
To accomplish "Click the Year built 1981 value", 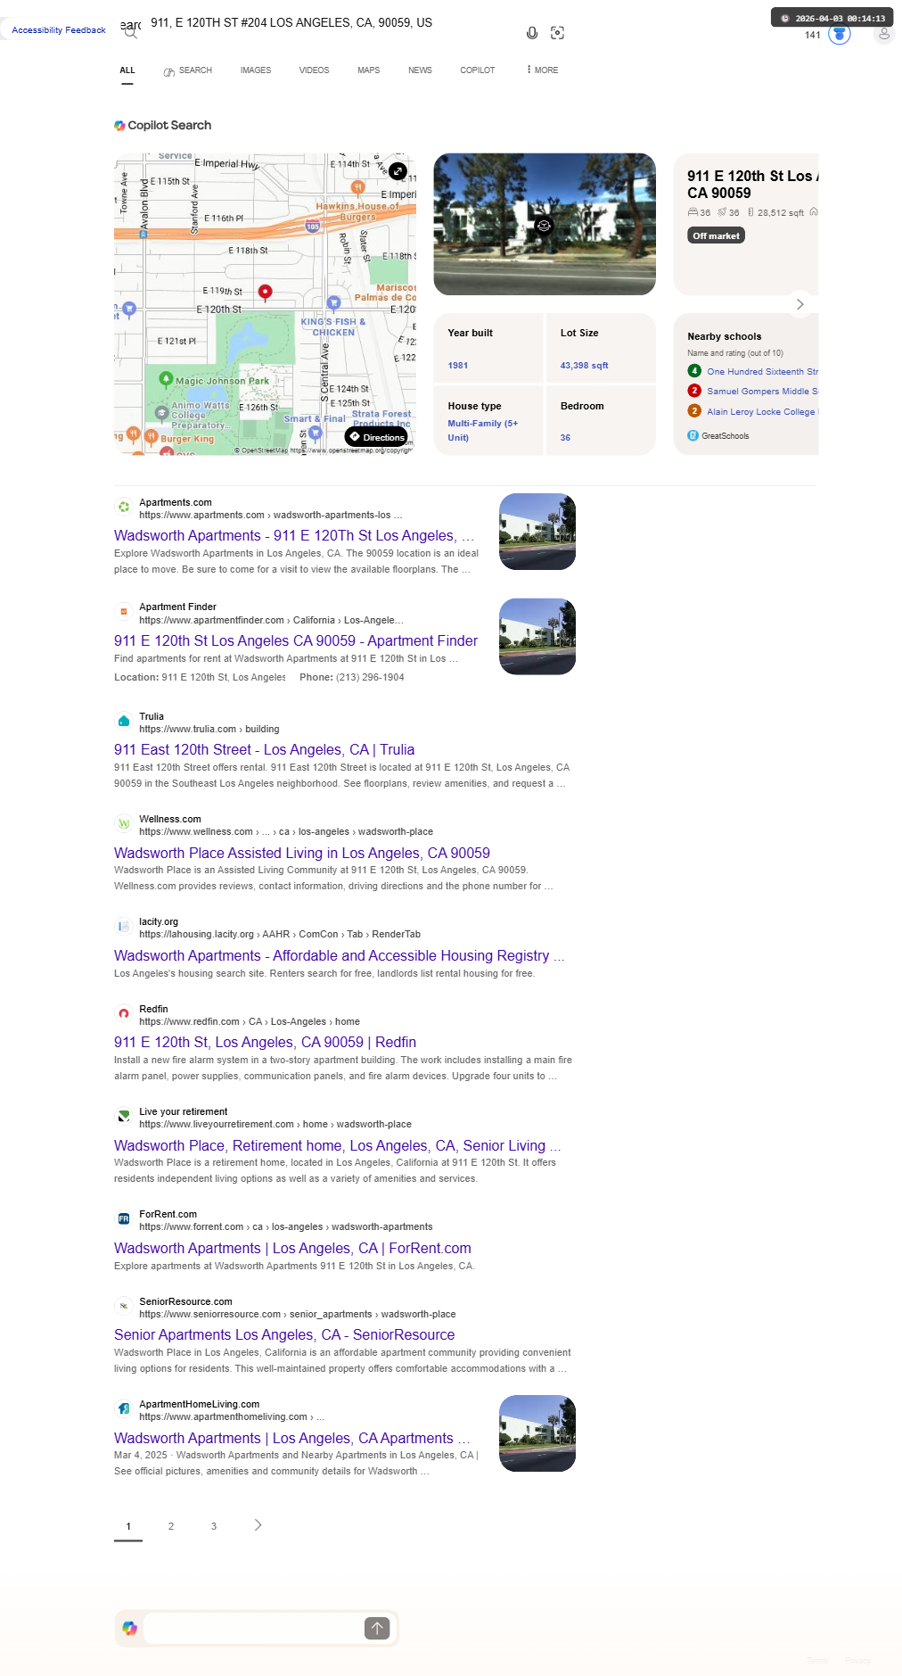I will 458,366.
